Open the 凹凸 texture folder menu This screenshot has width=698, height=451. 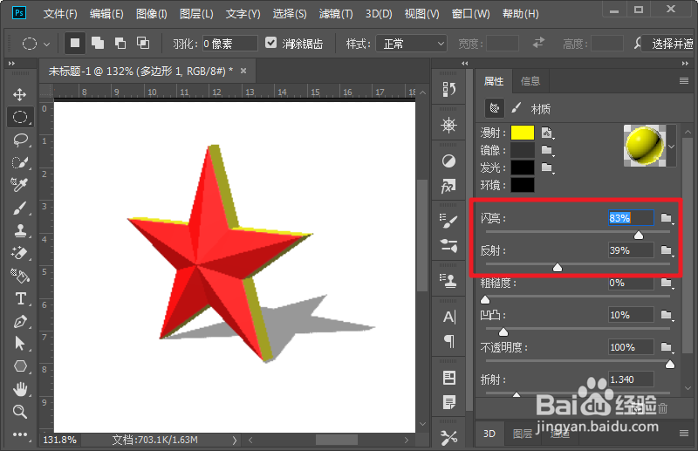pos(667,315)
